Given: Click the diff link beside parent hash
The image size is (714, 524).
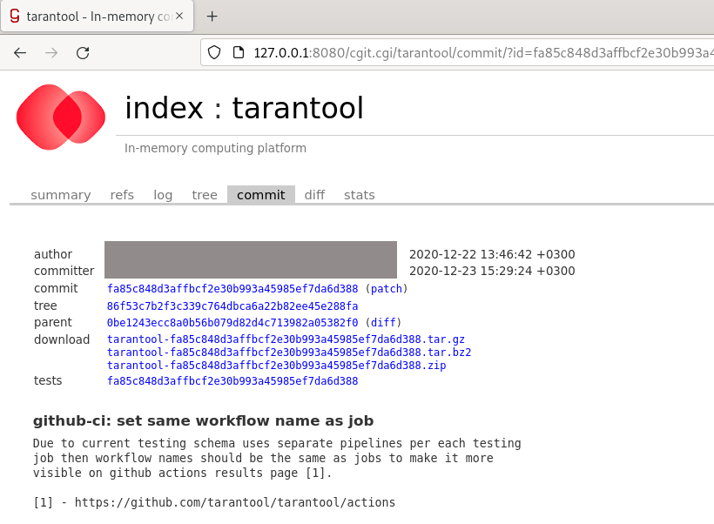Looking at the screenshot, I should pos(383,323).
